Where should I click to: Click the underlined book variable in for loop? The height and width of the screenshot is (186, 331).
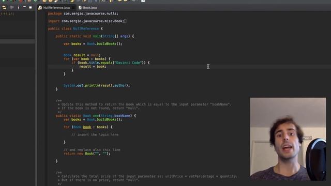click(x=87, y=128)
